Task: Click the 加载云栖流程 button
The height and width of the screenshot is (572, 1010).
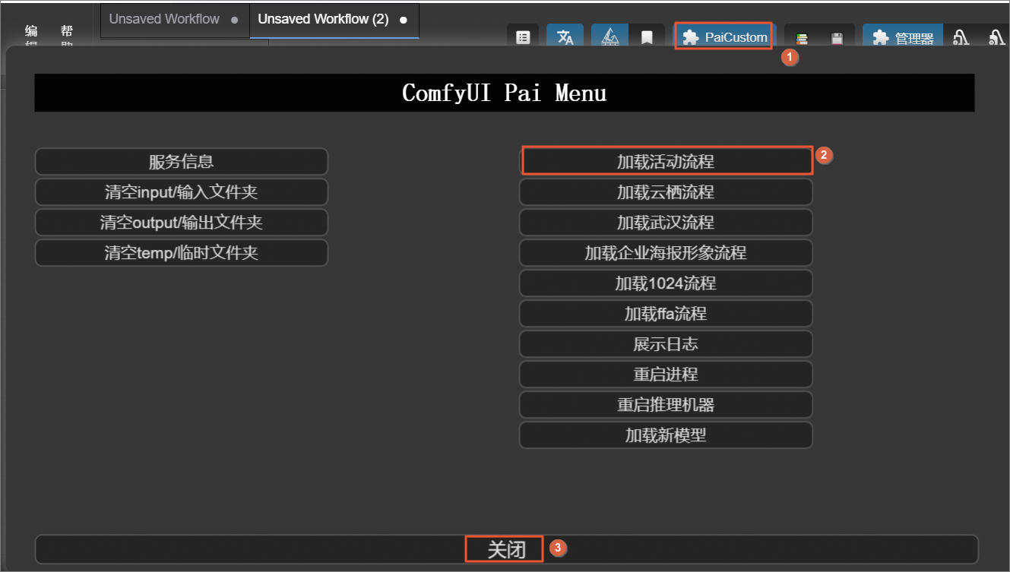Action: (x=666, y=192)
